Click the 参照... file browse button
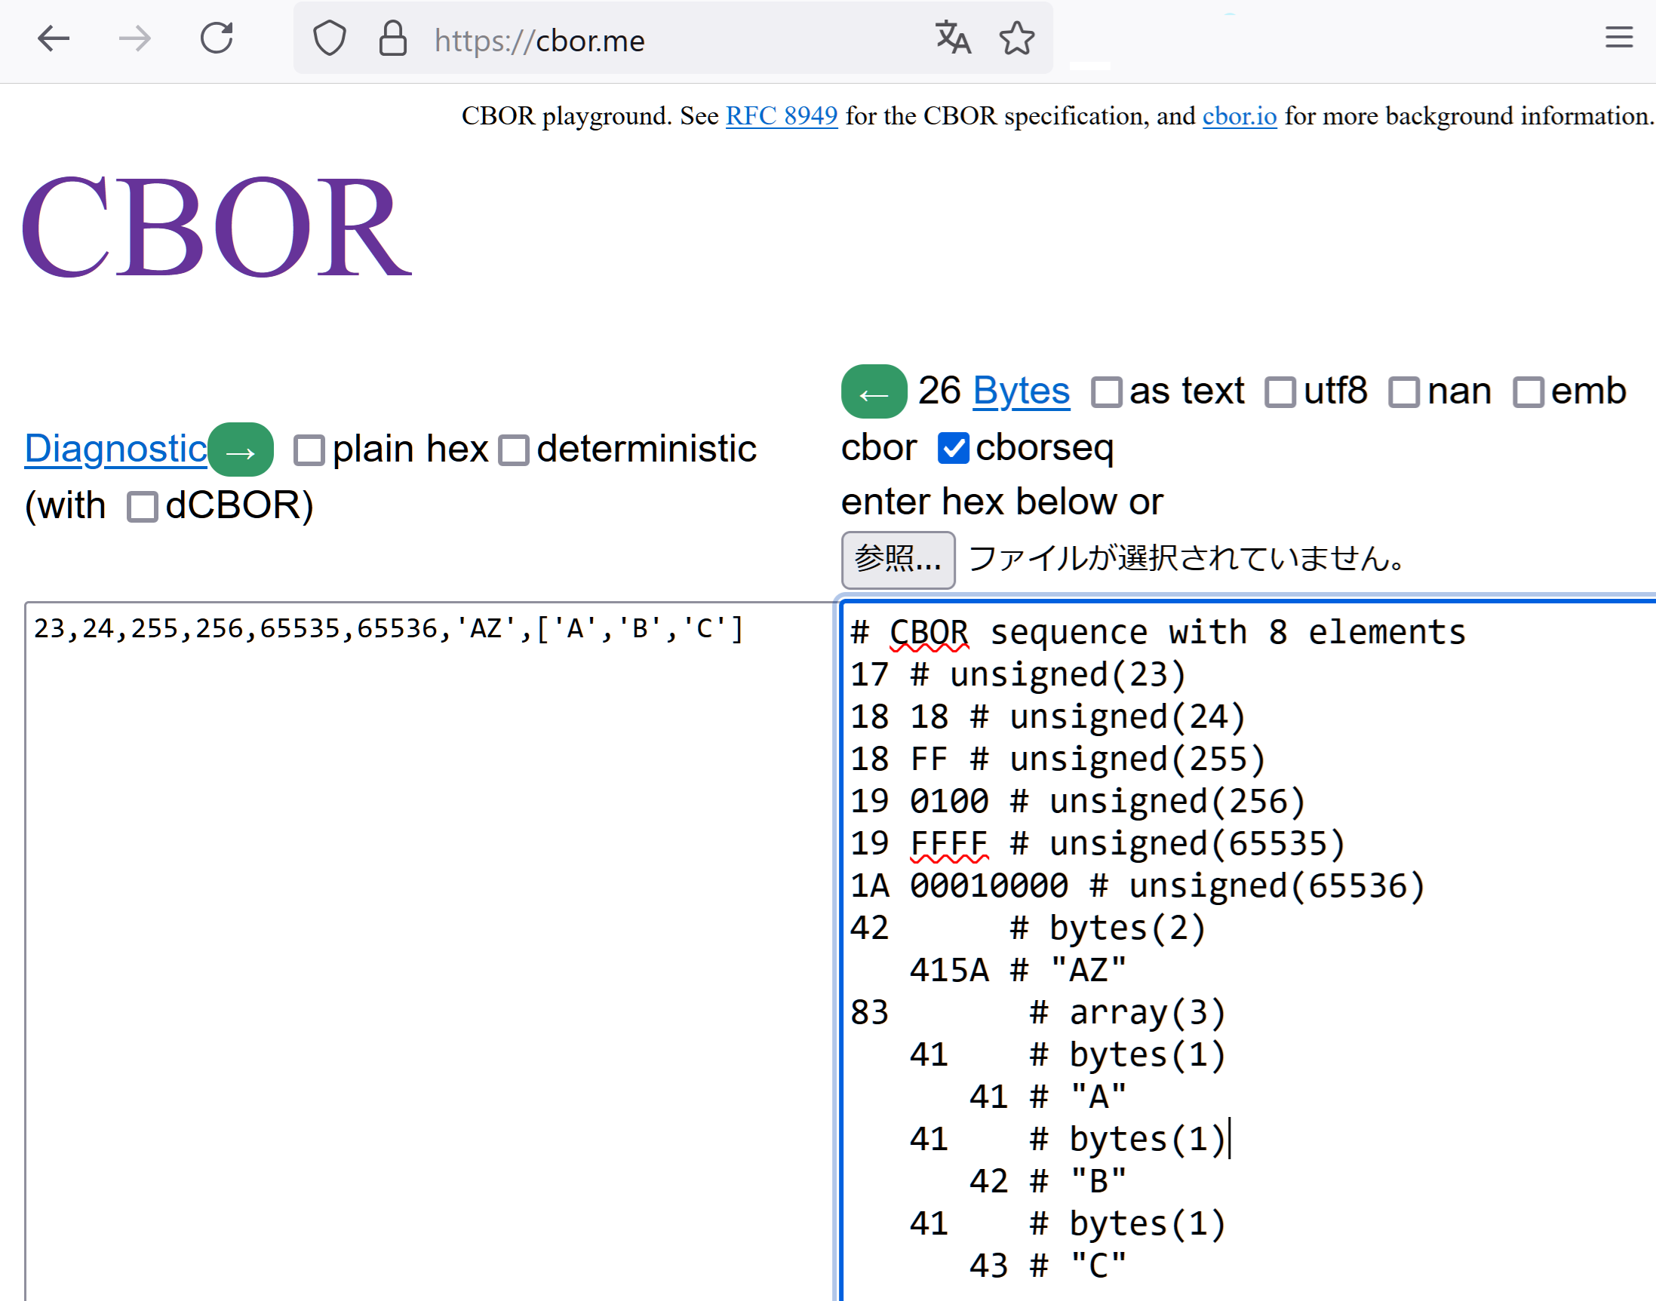The width and height of the screenshot is (1656, 1301). coord(897,560)
